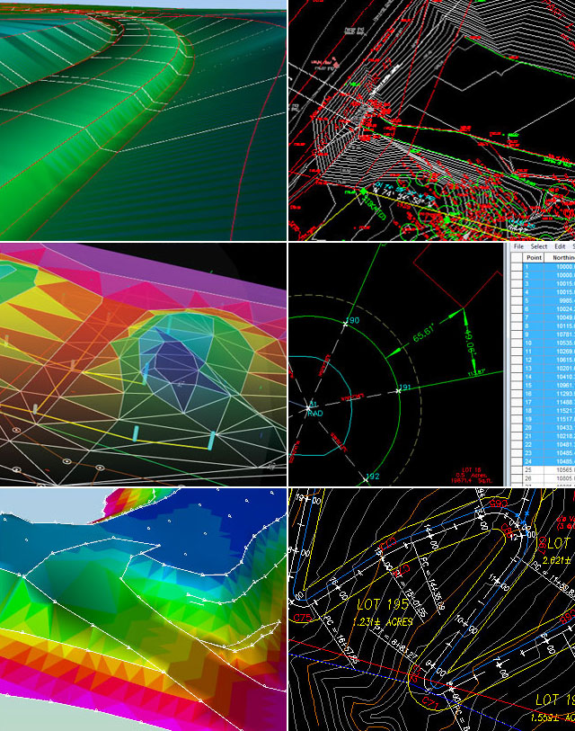Click the yellow LOT 195 label
The width and height of the screenshot is (575, 731).
coord(383,604)
